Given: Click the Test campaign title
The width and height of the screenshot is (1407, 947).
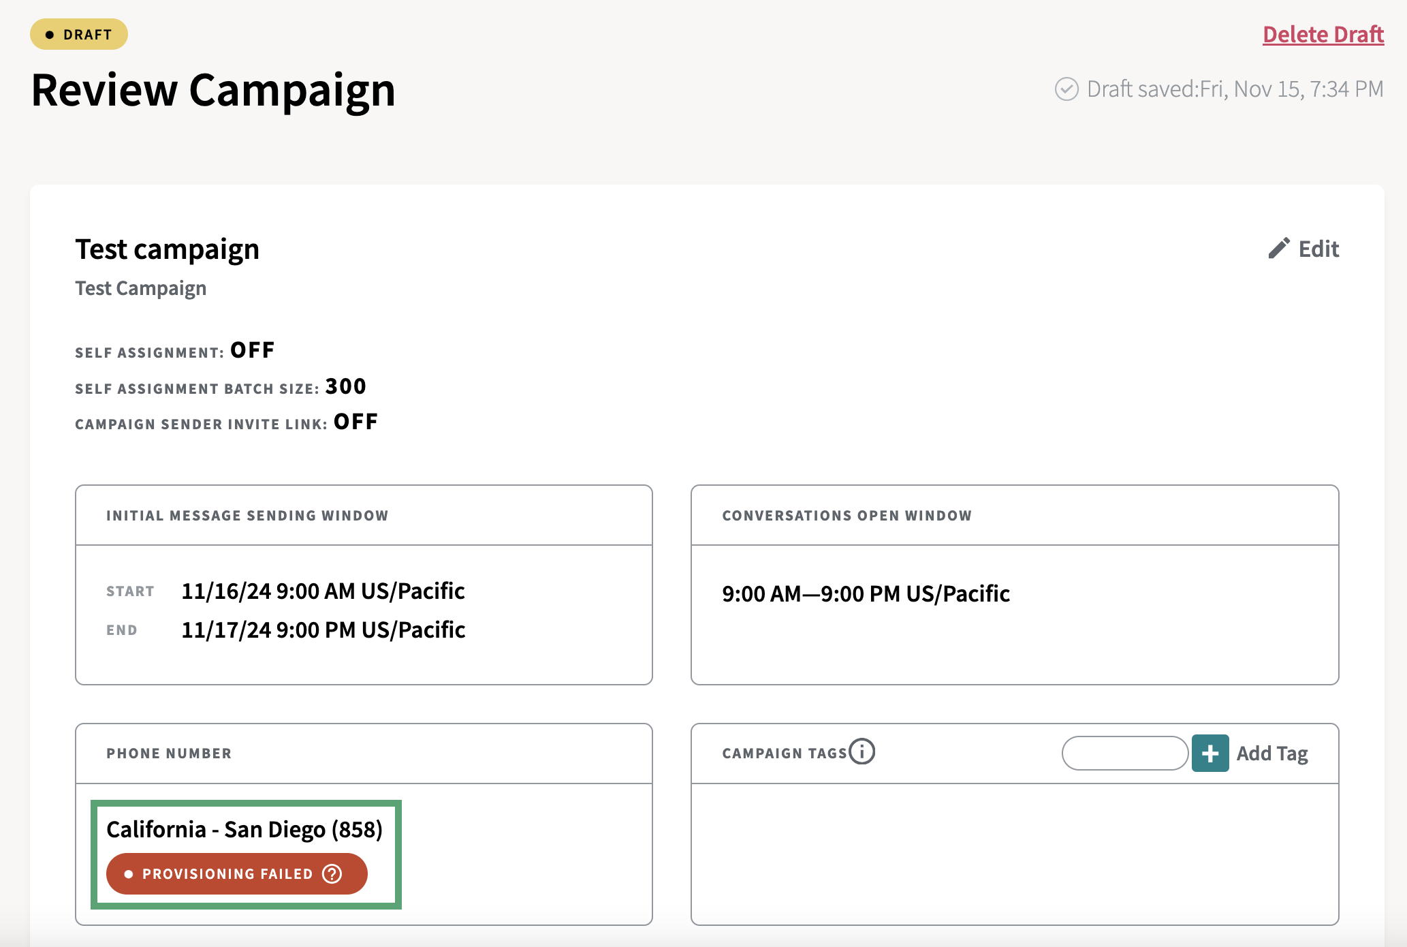Looking at the screenshot, I should (x=167, y=249).
